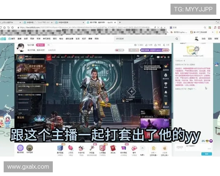This screenshot has height=176, width=220.
Task: Switch to the third bilibili tab
Action: [x=70, y=22]
